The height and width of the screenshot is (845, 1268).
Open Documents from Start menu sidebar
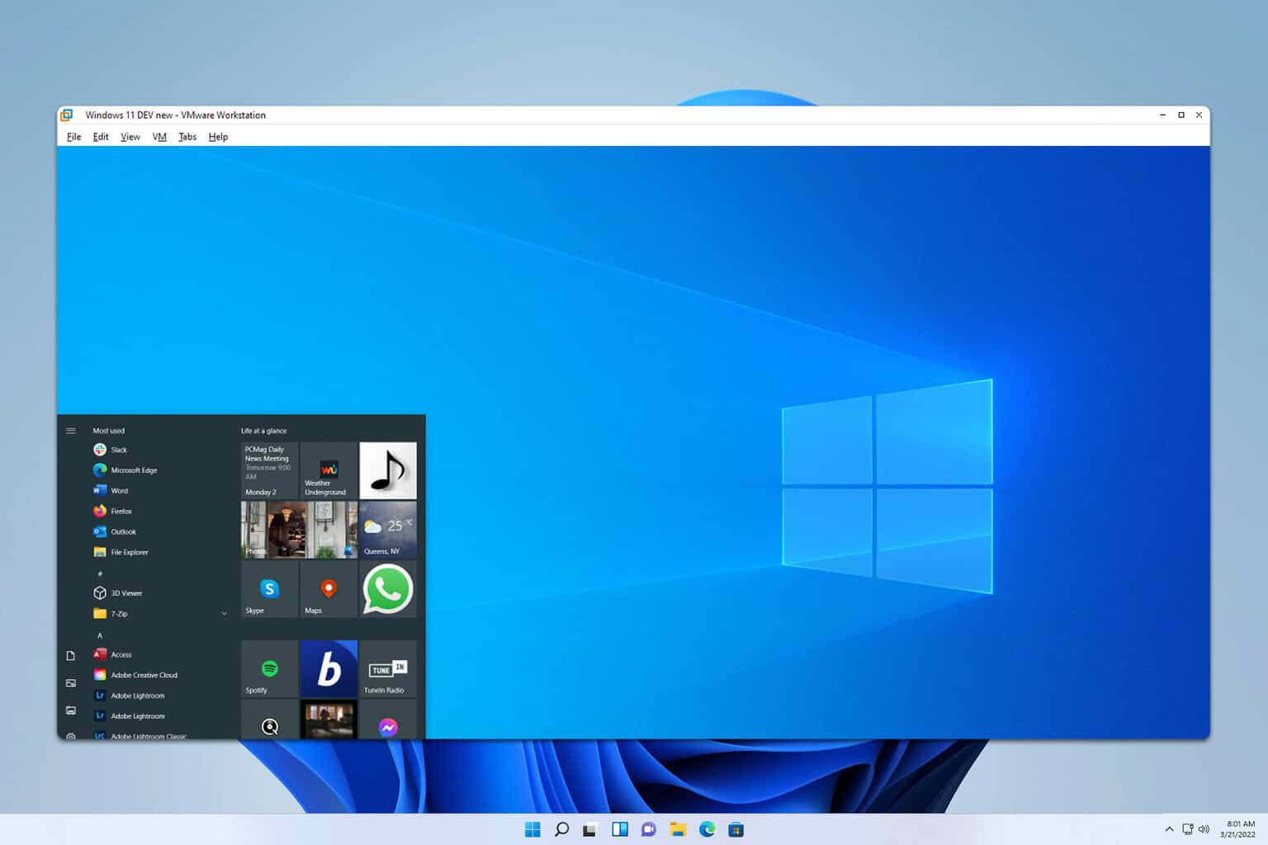coord(71,656)
